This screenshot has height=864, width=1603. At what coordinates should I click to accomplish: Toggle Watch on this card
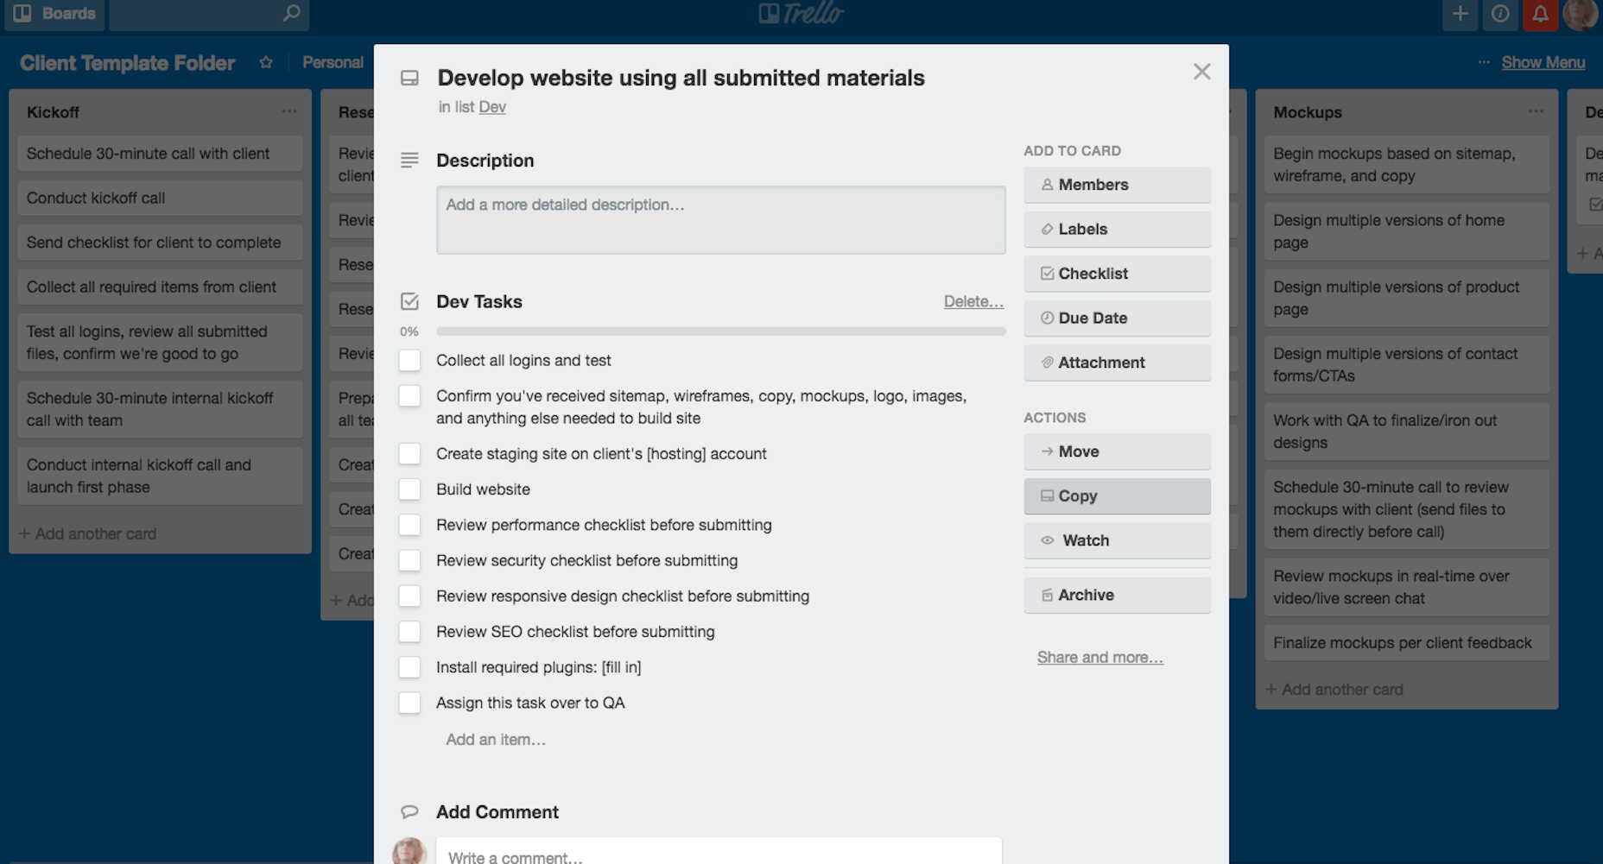[1117, 540]
